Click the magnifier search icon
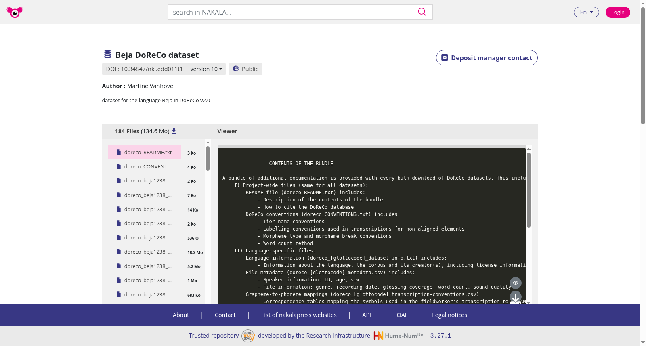 [422, 12]
